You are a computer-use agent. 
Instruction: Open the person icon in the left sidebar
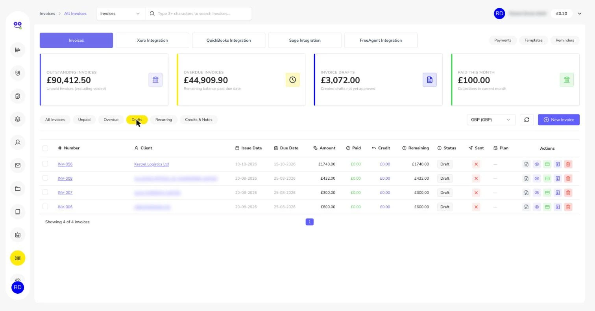click(x=18, y=142)
